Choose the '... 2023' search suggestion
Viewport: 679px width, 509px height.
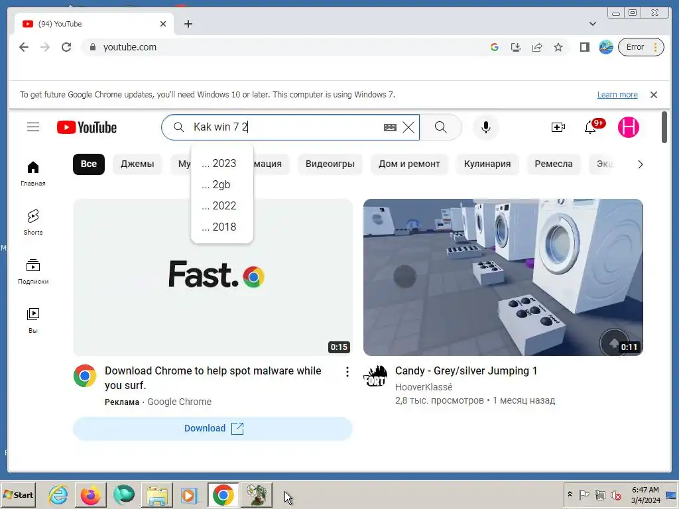(221, 163)
